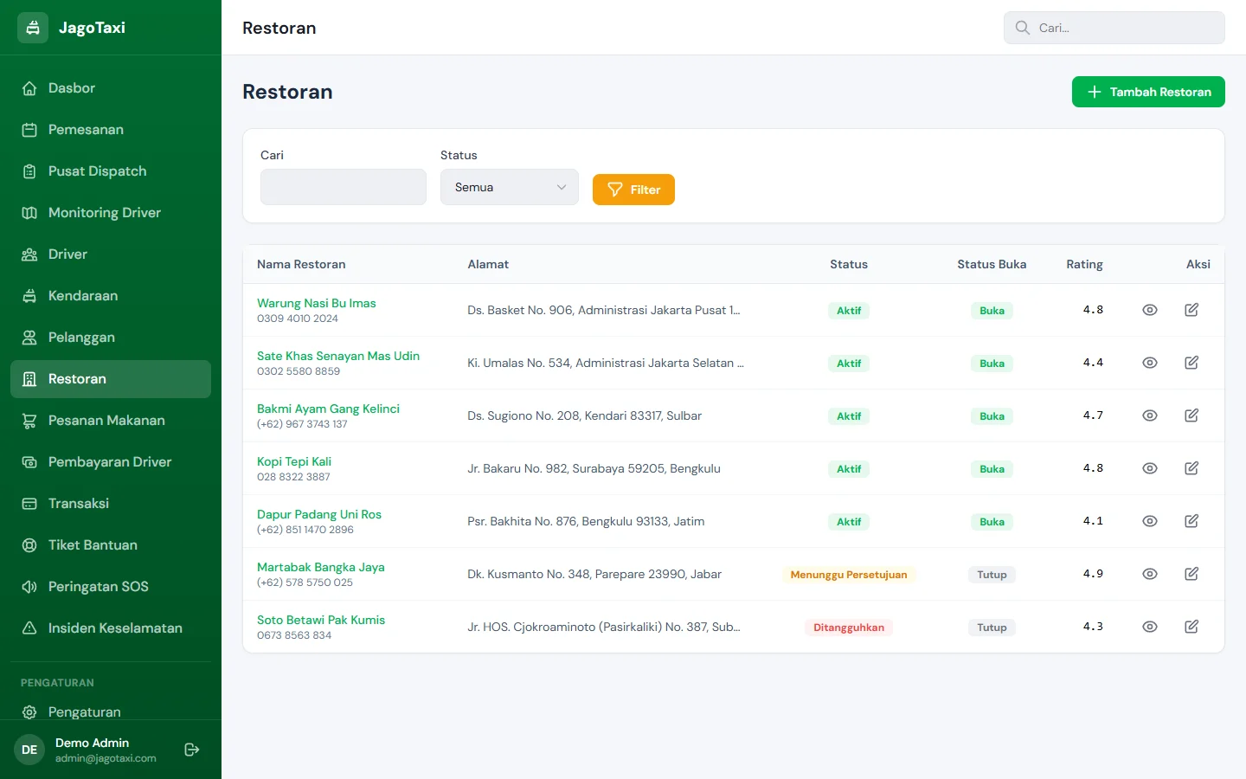View details of Sate Khas Senayan Mas Udin
Screen dimensions: 1246x779
pyautogui.click(x=1150, y=363)
